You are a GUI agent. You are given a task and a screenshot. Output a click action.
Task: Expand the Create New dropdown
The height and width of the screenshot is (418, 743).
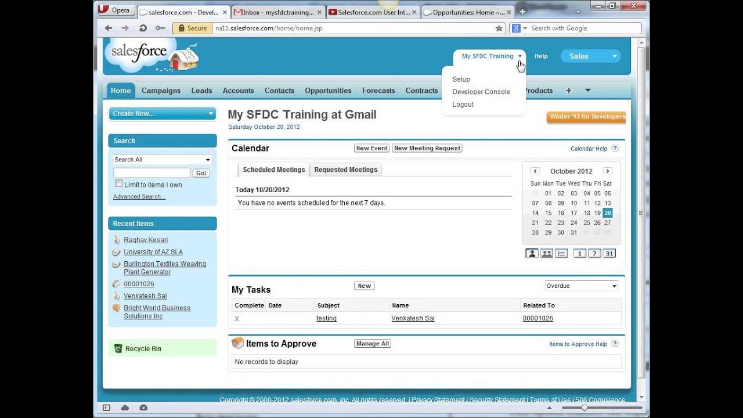click(163, 114)
